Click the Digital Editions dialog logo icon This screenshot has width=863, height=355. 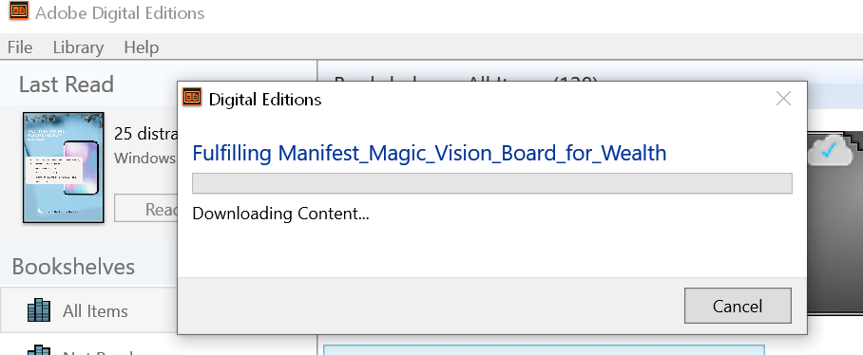[192, 97]
